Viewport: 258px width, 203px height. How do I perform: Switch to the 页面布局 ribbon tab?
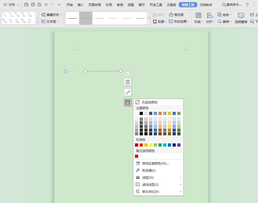point(95,5)
